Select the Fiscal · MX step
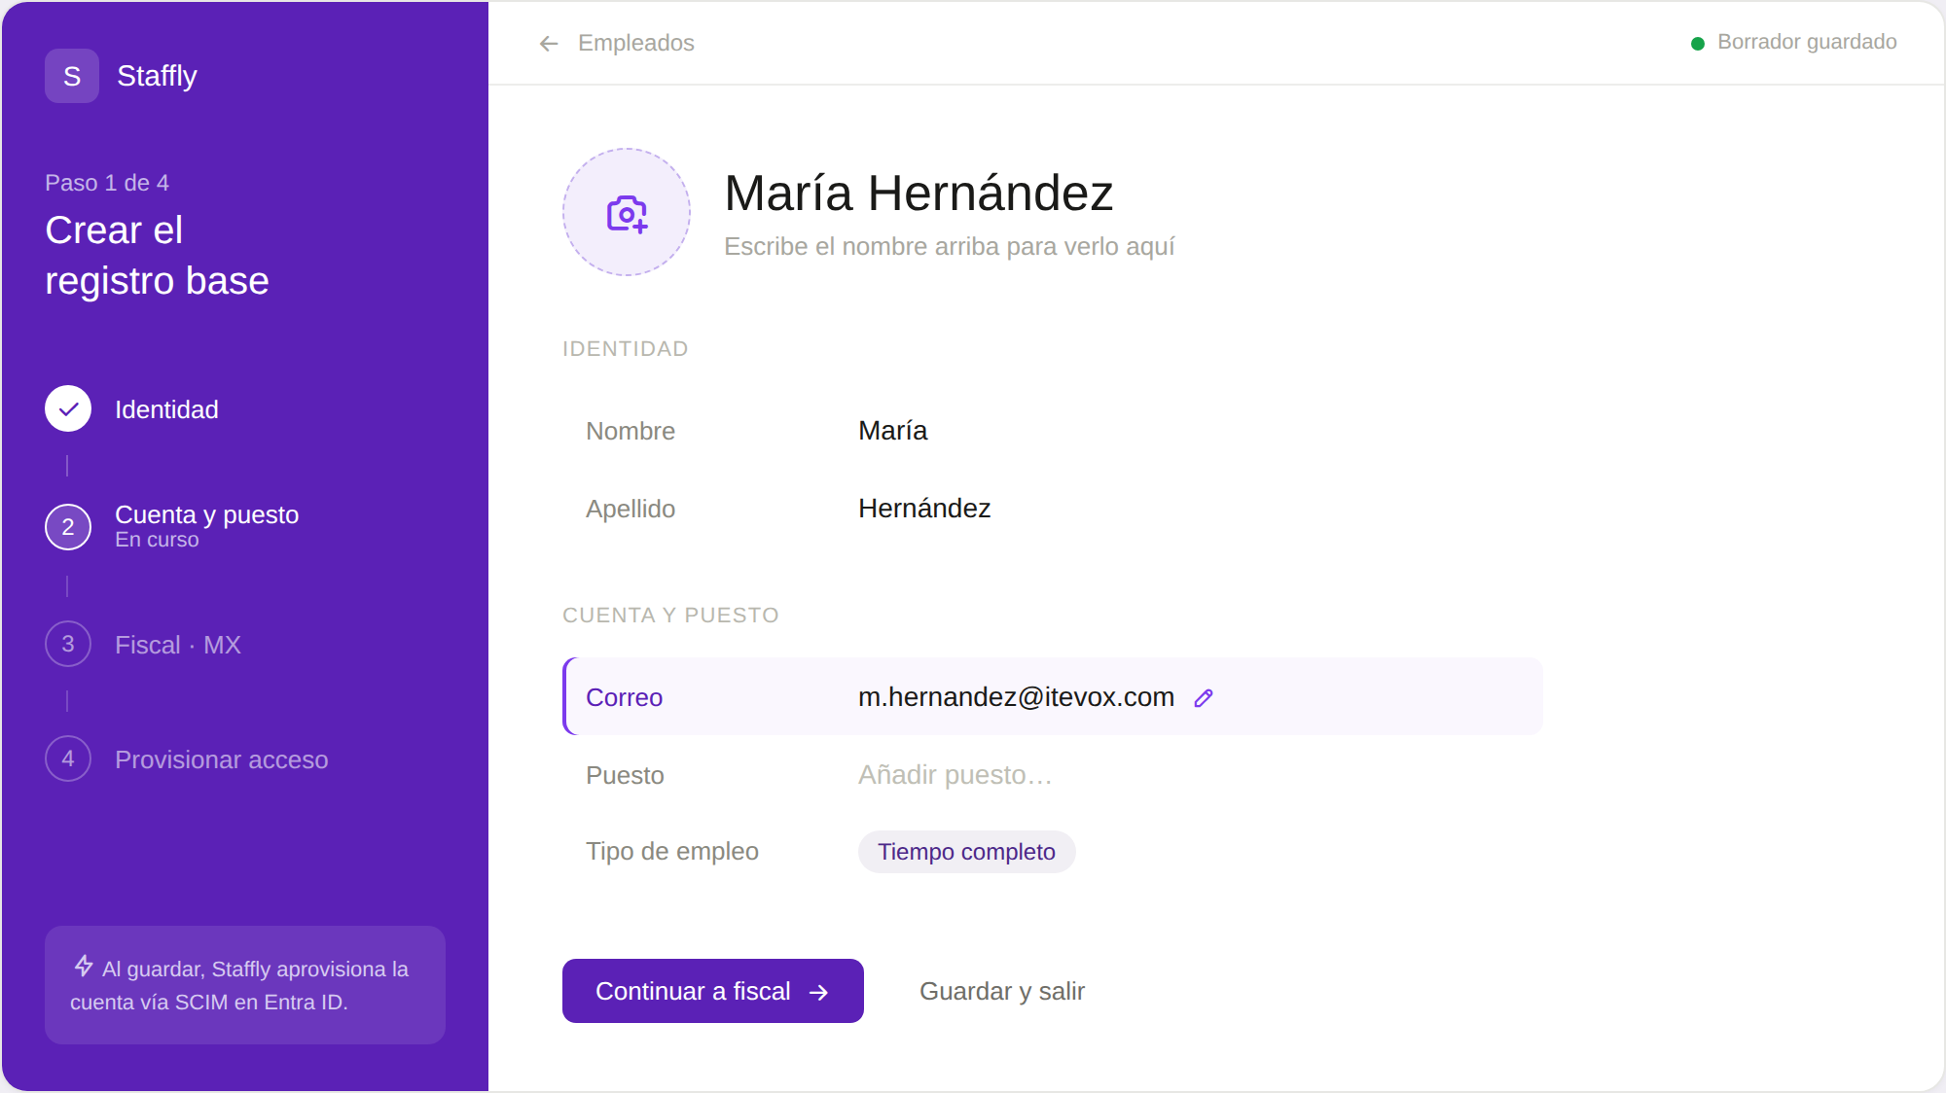This screenshot has width=1946, height=1093. click(x=178, y=645)
